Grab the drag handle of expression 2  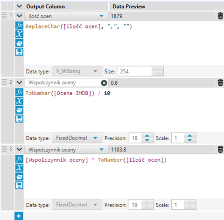[x=4, y=82]
